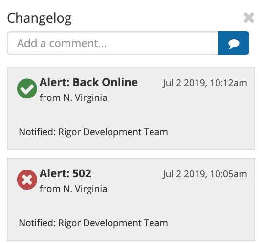Screen dimensions: 263x243
Task: Select the Alert: 502 title
Action: pos(66,173)
